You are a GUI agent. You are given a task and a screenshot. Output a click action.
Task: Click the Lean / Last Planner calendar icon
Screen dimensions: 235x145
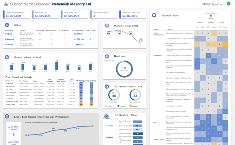pos(8,117)
